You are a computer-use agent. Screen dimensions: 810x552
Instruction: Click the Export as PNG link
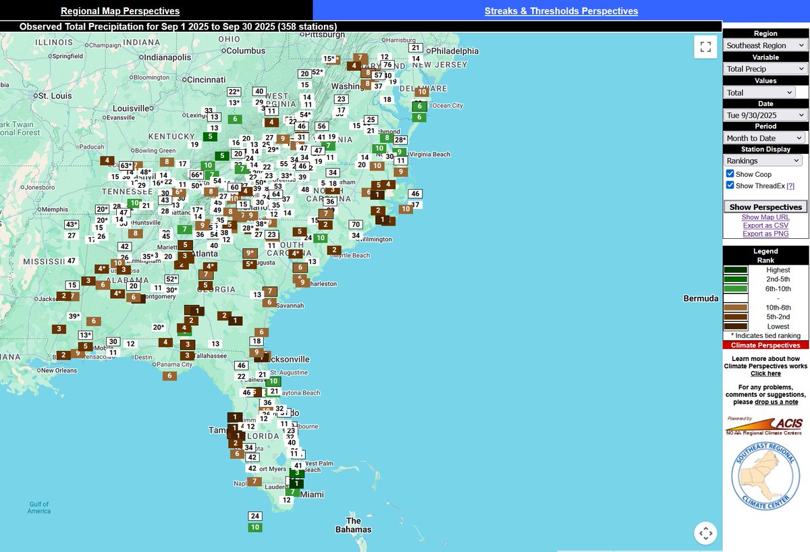tap(765, 233)
